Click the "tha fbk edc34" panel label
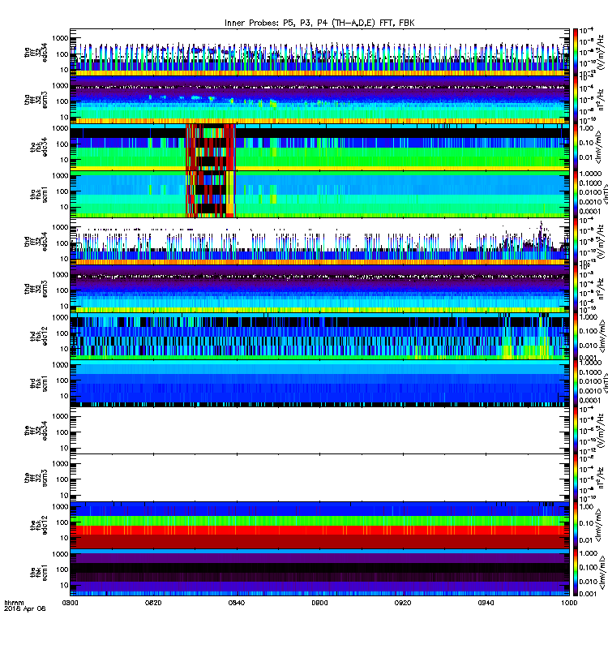The width and height of the screenshot is (608, 649). click(39, 148)
